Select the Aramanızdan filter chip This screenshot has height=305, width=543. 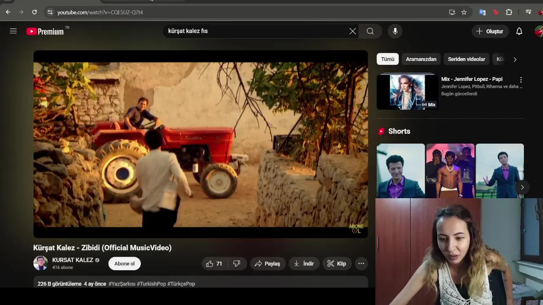pos(421,59)
